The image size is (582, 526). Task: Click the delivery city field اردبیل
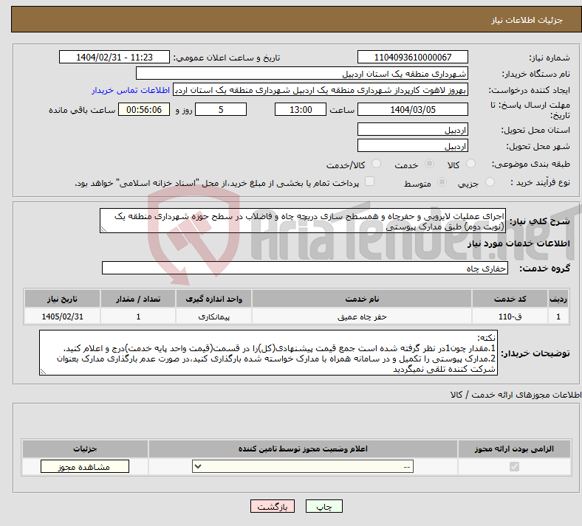pos(412,145)
